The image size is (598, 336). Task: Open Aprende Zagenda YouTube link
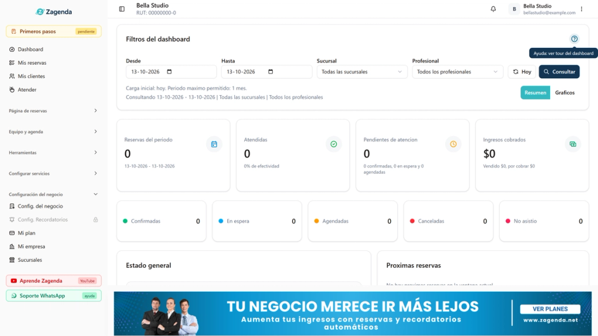pyautogui.click(x=54, y=281)
